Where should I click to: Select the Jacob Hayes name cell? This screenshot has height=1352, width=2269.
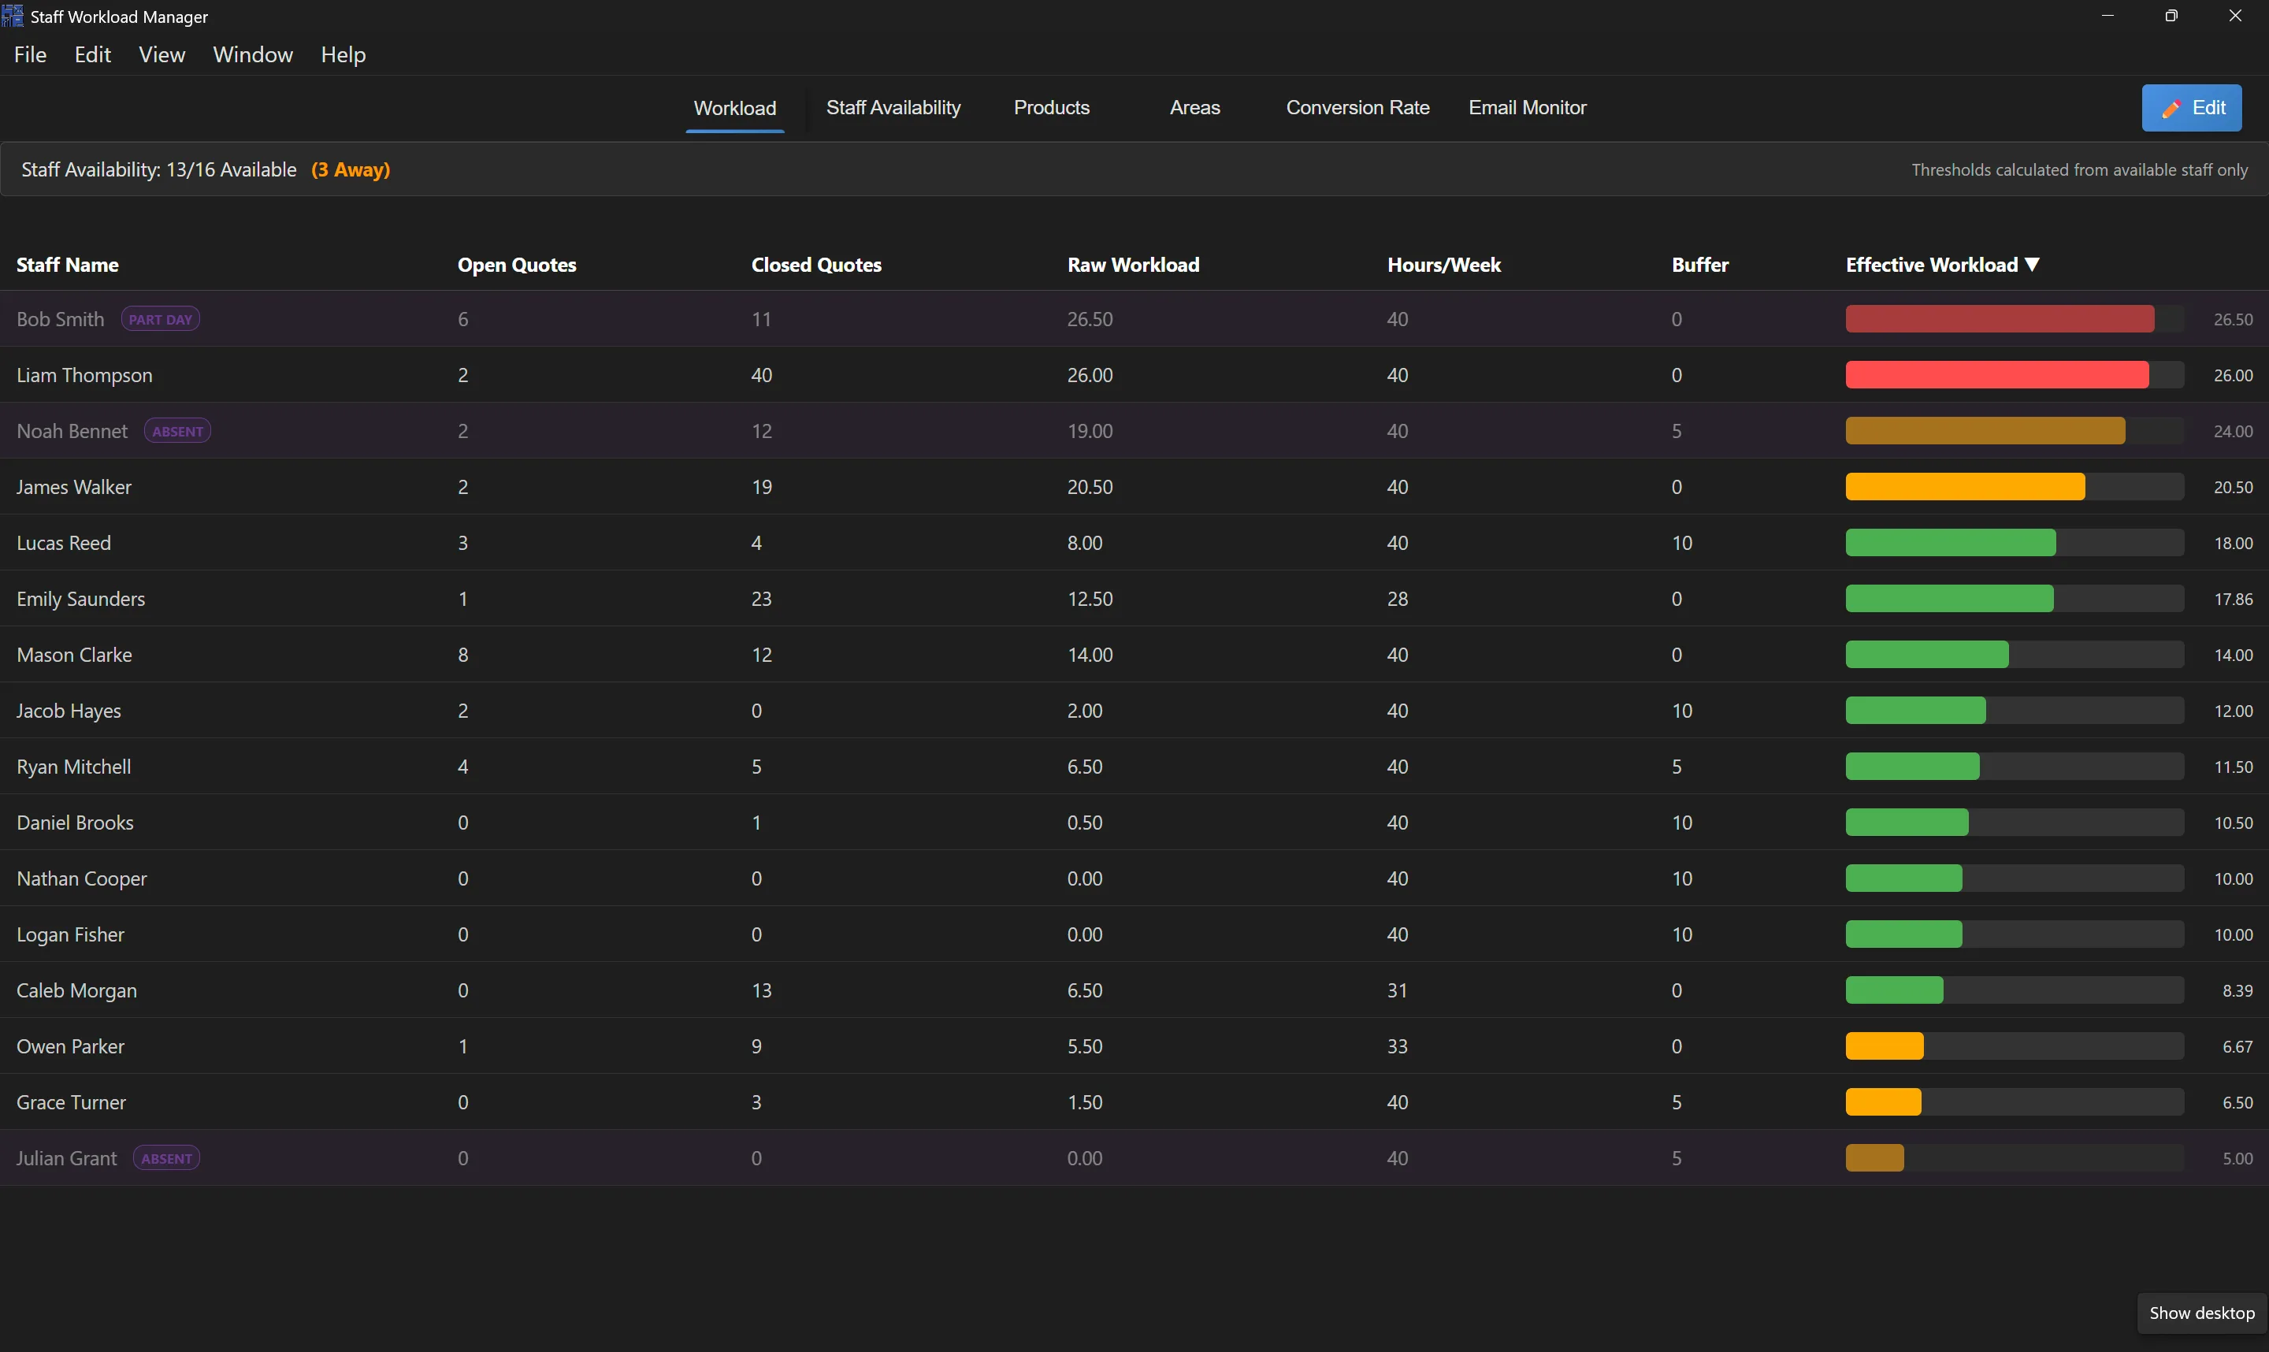(x=69, y=711)
